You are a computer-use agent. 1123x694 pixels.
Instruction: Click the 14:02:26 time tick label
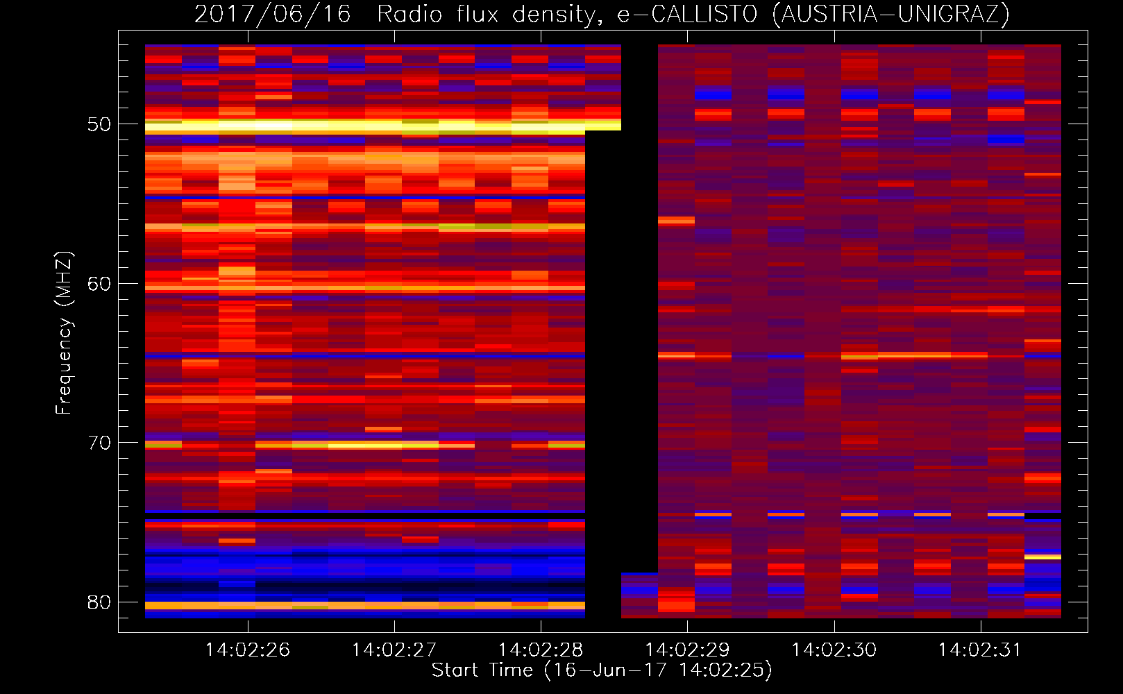(248, 650)
